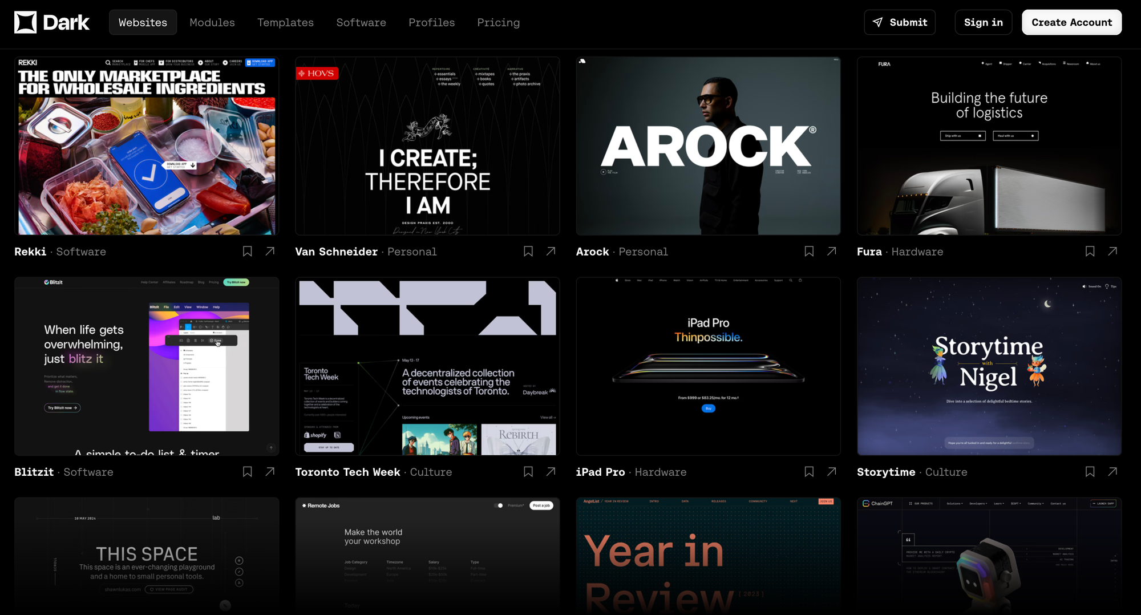Bookmark the iPad Pro website

[809, 472]
